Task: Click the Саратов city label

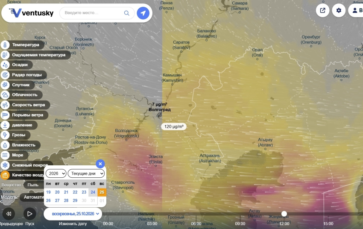Action: point(181,45)
